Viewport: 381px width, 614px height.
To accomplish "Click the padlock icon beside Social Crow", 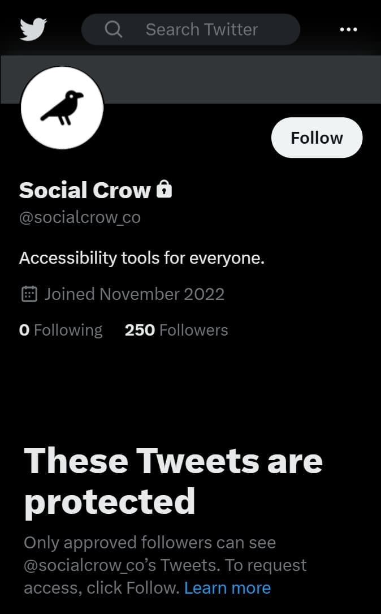I will [164, 190].
